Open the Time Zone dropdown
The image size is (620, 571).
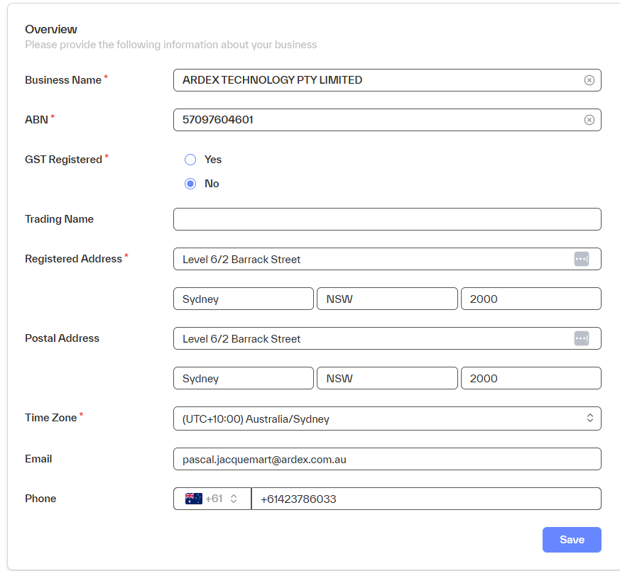pos(387,418)
